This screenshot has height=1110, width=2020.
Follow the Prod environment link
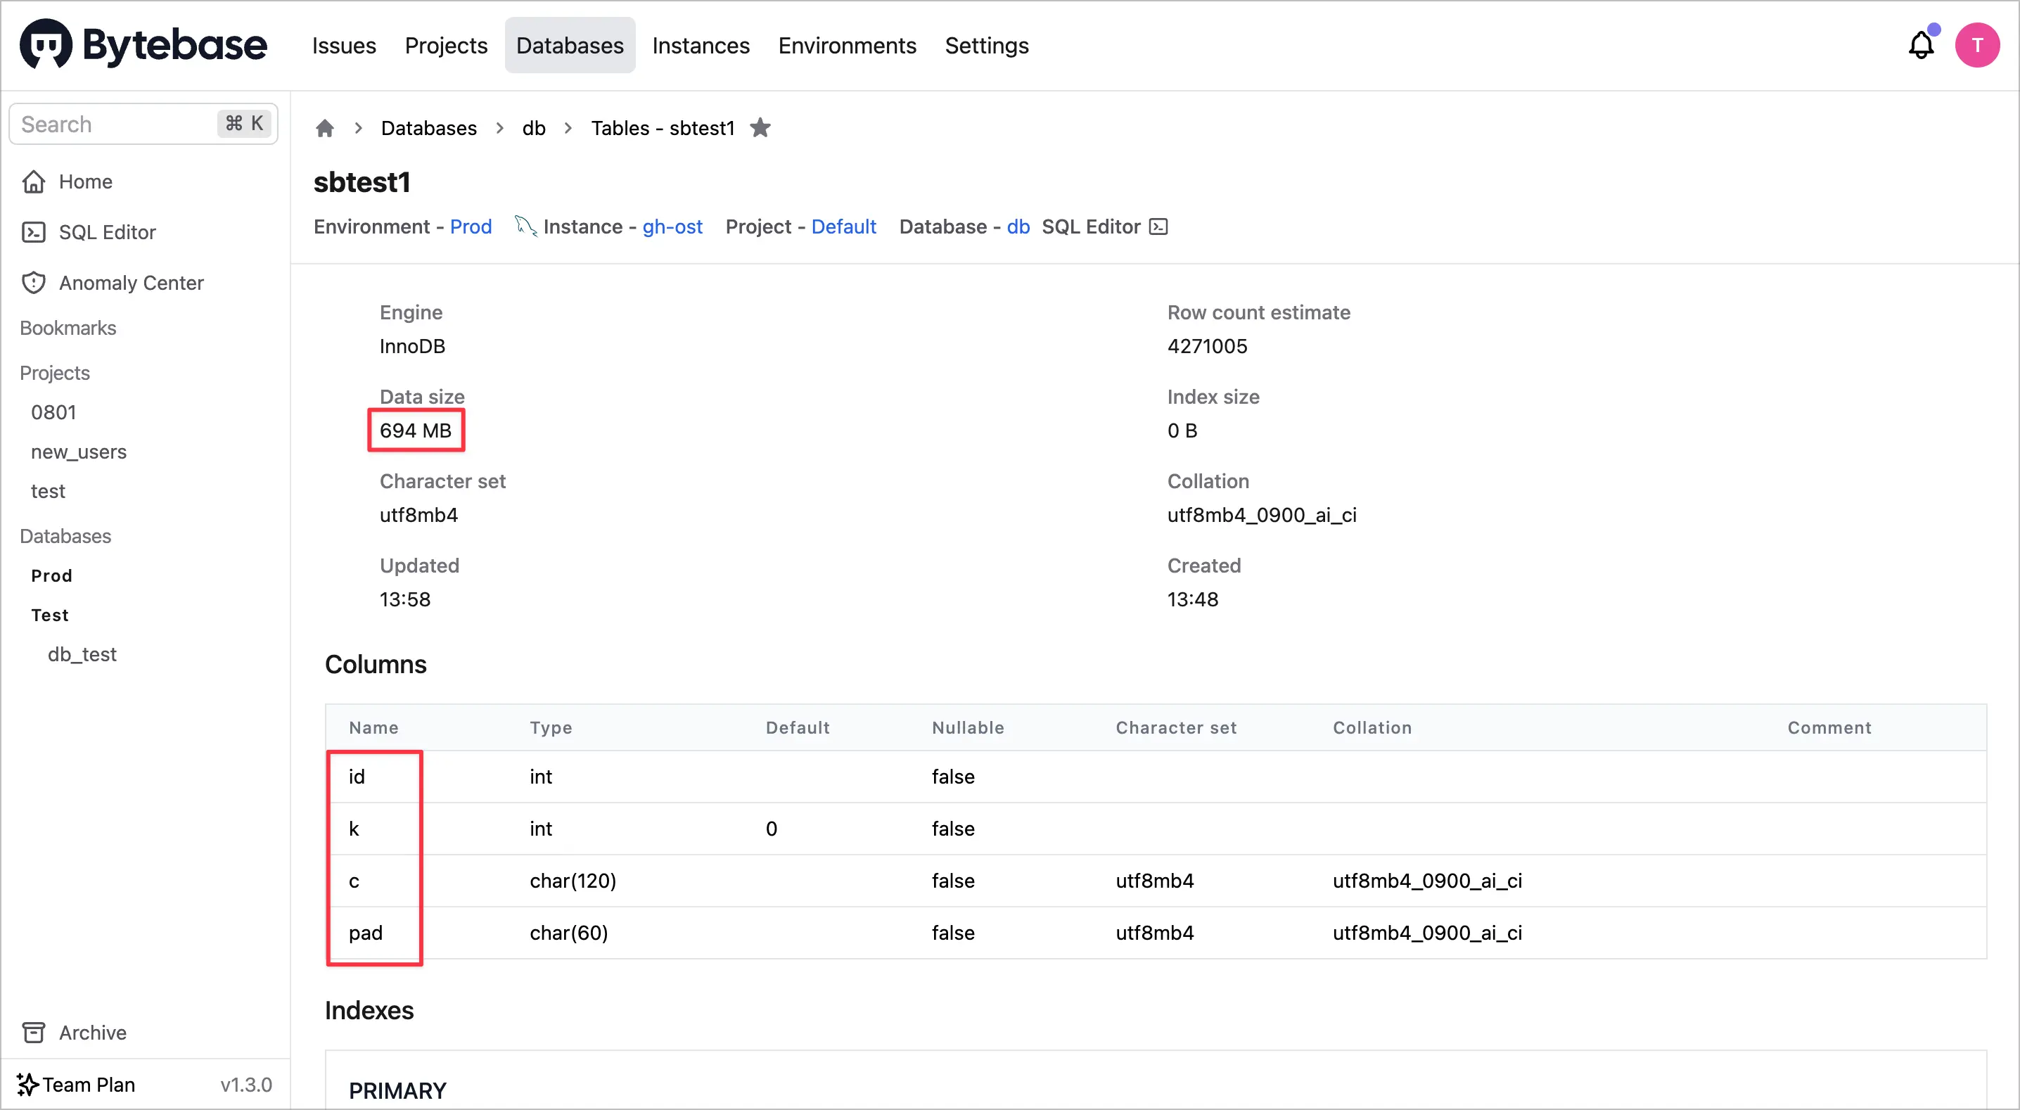471,227
